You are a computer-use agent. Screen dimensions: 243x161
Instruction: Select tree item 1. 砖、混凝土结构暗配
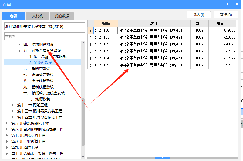pos(48,57)
